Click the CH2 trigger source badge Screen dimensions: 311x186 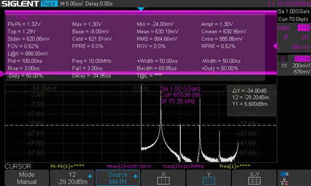tap(304, 28)
